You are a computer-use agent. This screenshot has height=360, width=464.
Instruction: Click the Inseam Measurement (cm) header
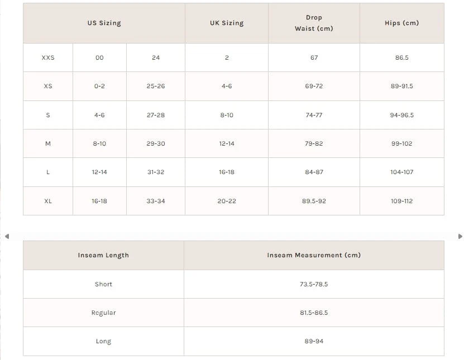(x=314, y=255)
